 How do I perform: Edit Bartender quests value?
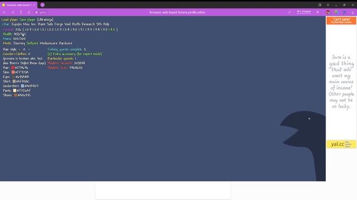75,58
